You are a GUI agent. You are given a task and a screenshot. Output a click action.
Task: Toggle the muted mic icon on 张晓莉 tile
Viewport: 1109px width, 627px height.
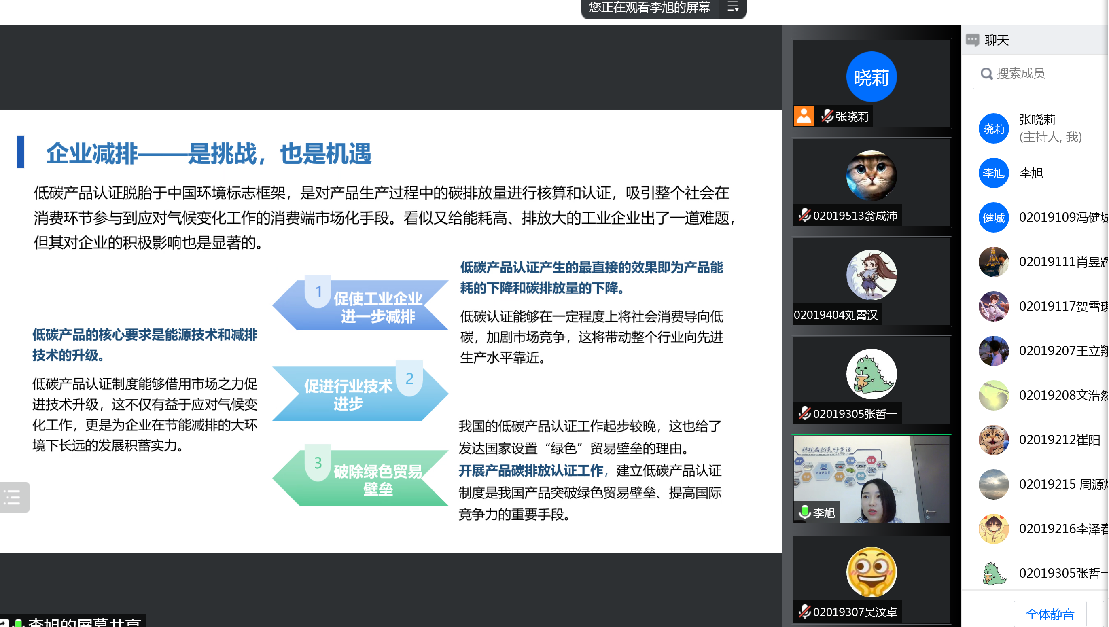827,116
